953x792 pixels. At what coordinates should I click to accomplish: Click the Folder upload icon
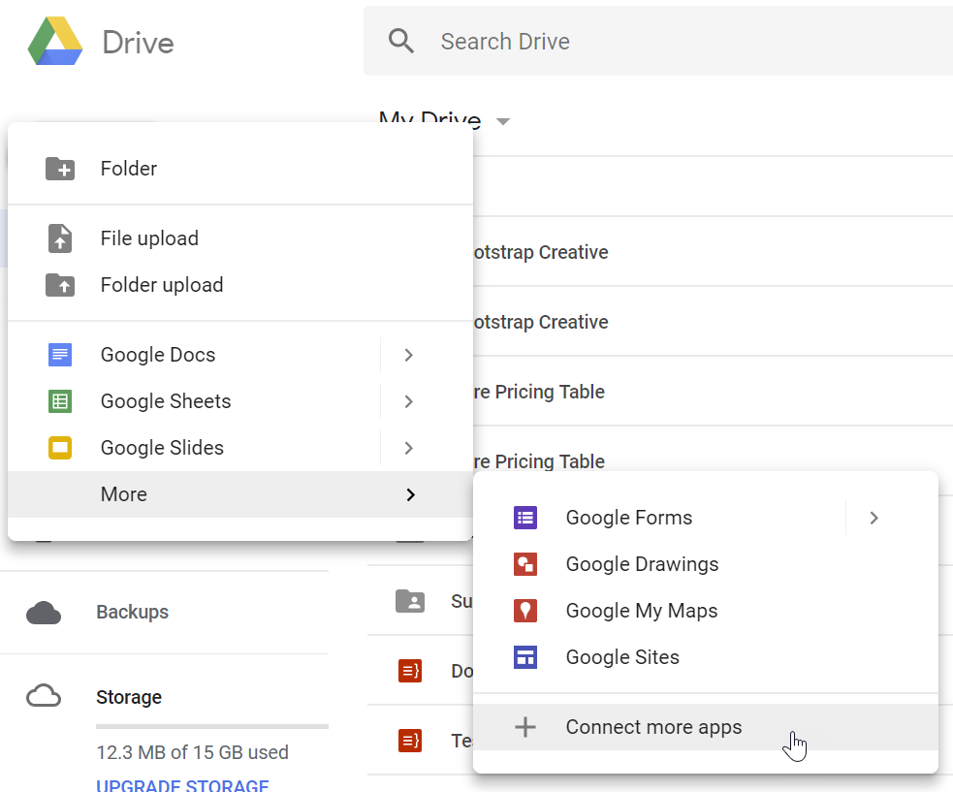[60, 284]
